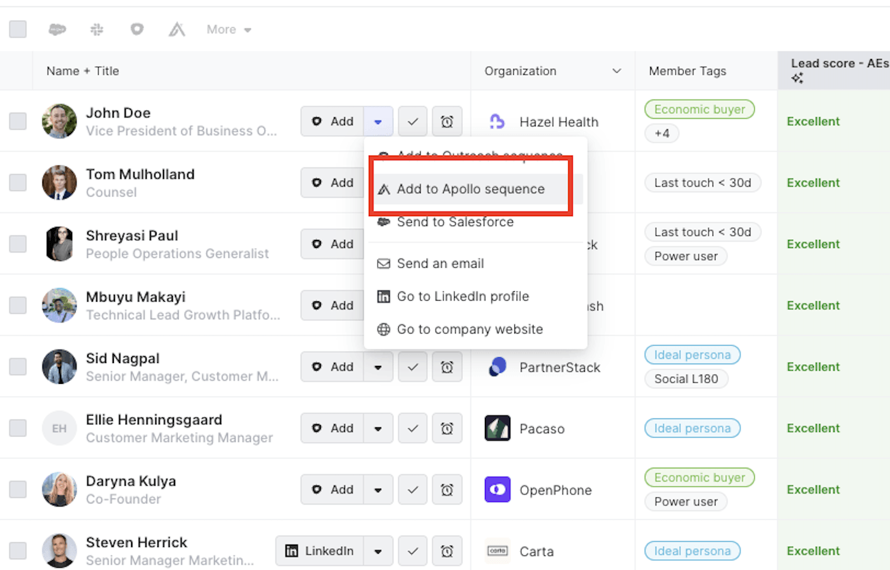The width and height of the screenshot is (890, 570).
Task: Open Add dropdown arrow for Ellie Henningsgaard
Action: click(x=378, y=428)
